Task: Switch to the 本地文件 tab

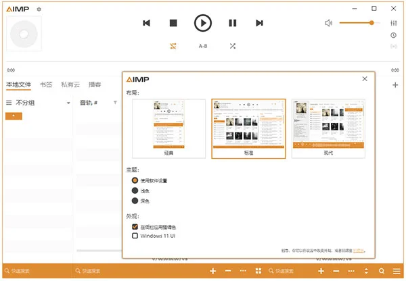Action: click(x=18, y=84)
